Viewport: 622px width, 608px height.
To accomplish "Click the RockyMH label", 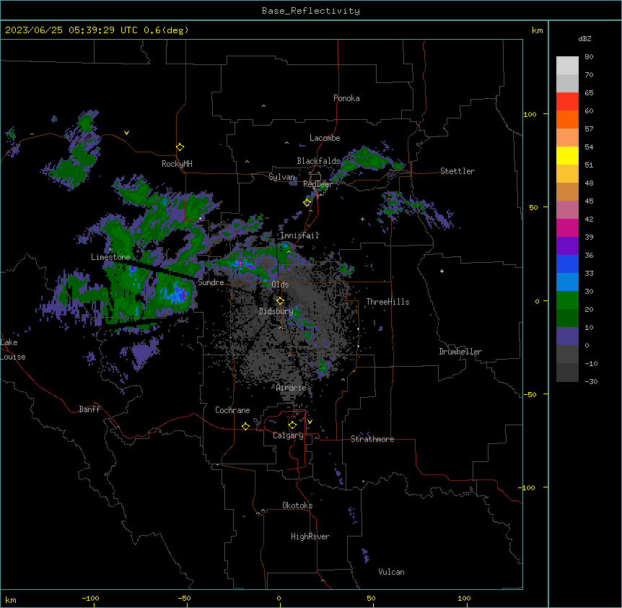I will click(177, 164).
